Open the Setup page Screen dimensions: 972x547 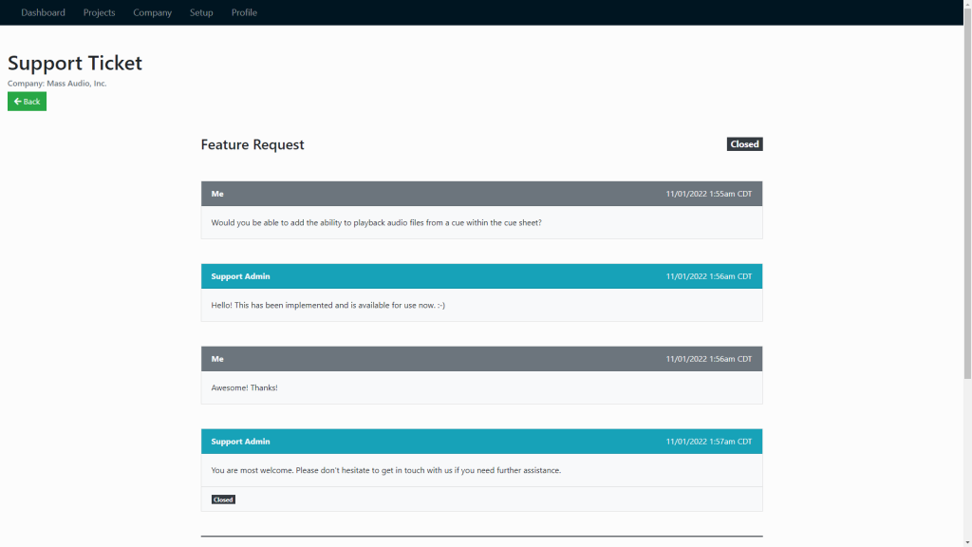click(x=200, y=12)
